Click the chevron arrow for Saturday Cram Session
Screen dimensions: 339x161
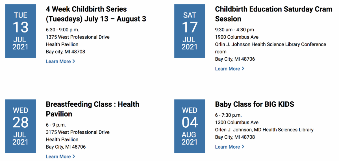(243, 69)
